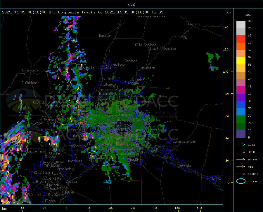Click the eburn yellow arrow legend icon
263x212 pixels.
(241, 160)
